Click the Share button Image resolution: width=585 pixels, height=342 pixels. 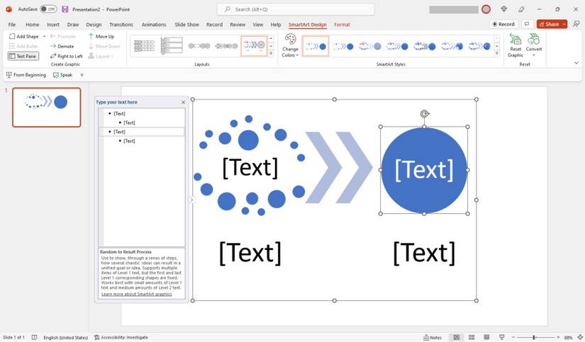549,24
